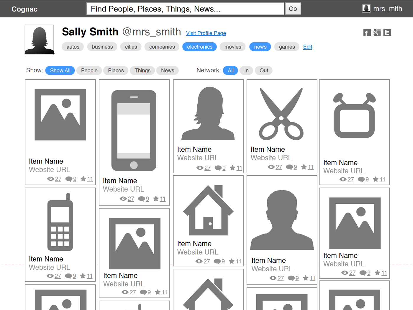The width and height of the screenshot is (413, 310).
Task: Click the Go search button
Action: (x=293, y=9)
